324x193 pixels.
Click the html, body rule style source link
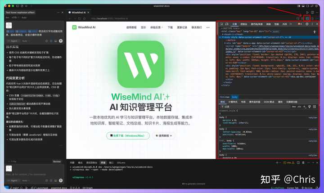click(313, 141)
